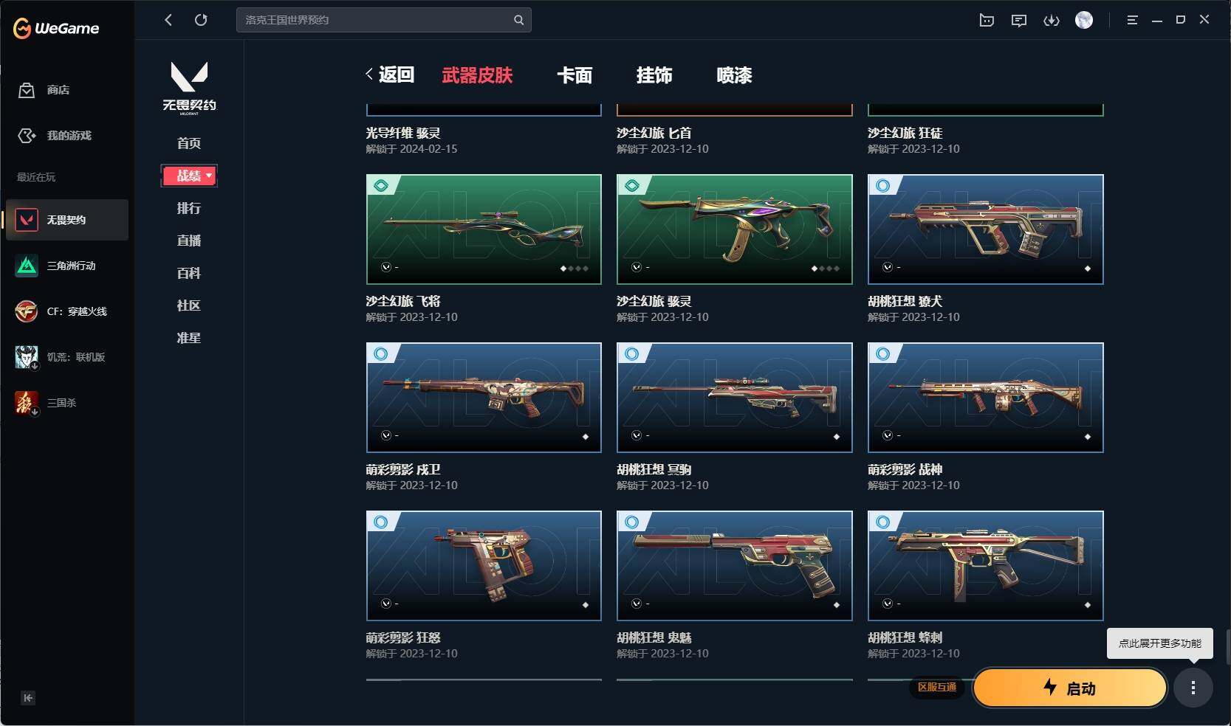This screenshot has width=1231, height=726.
Task: Click the vertical scrollbar thumb on the right edge
Action: (x=1228, y=647)
